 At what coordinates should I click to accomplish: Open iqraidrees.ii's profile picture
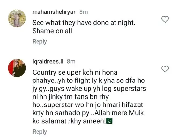[x=17, y=68]
